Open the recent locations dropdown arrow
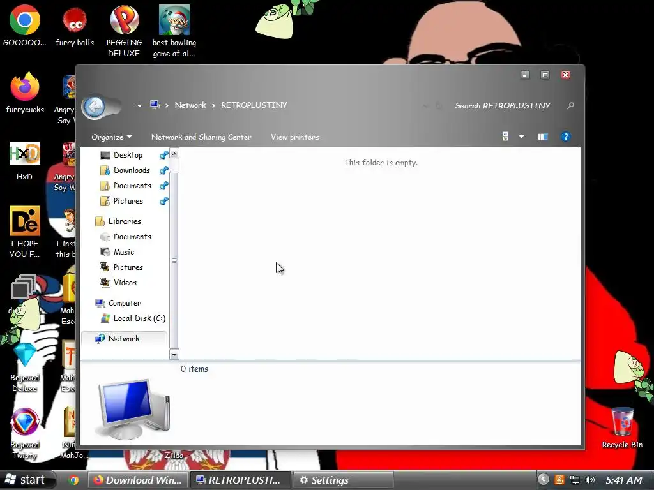654x490 pixels. point(139,106)
